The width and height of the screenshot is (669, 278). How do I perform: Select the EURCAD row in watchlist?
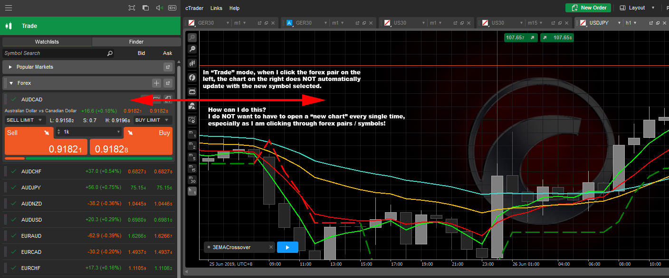[89, 251]
